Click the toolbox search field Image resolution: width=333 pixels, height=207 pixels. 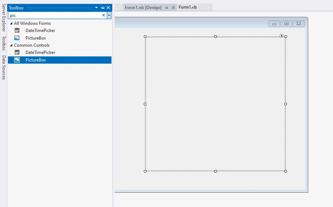(54, 15)
